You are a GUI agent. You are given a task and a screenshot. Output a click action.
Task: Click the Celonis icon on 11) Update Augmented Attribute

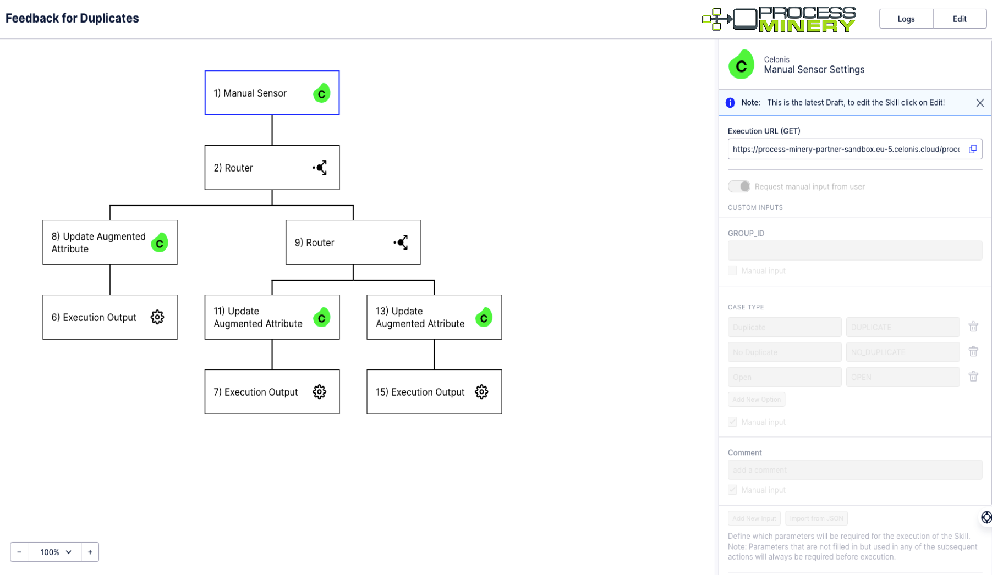(x=321, y=317)
